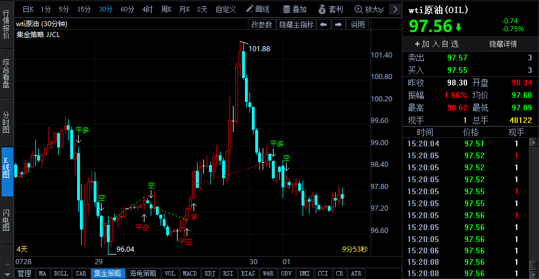Click 隐藏详情 to hide details
539x279 pixels.
coord(503,44)
